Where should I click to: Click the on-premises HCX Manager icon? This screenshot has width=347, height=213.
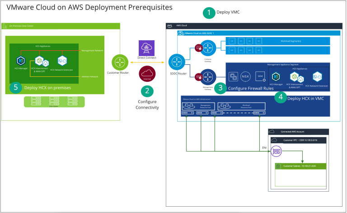coord(21,61)
